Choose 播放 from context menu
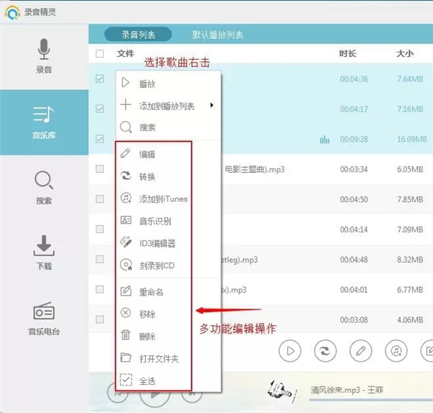The width and height of the screenshot is (433, 413). [x=168, y=83]
